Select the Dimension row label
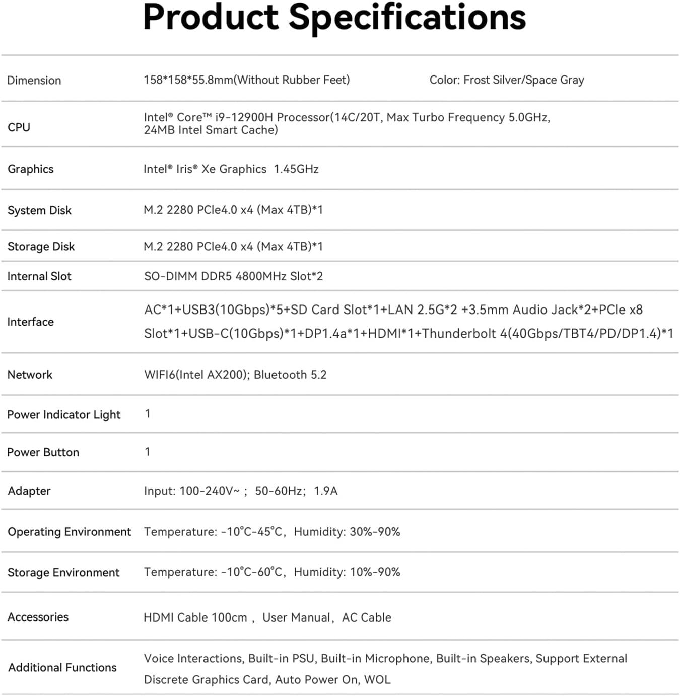The height and width of the screenshot is (696, 680). pos(34,80)
